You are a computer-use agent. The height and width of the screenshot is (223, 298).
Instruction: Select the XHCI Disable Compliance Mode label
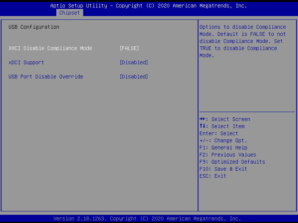[x=50, y=48]
